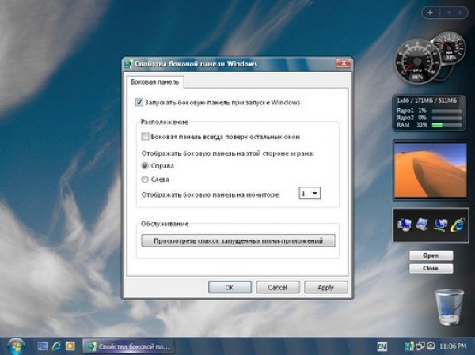Click the OK button
This screenshot has height=355, width=475.
click(230, 287)
